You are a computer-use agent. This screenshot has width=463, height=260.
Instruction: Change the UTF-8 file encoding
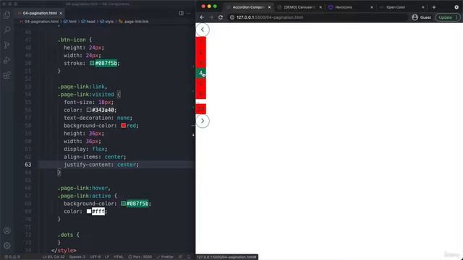(x=95, y=257)
